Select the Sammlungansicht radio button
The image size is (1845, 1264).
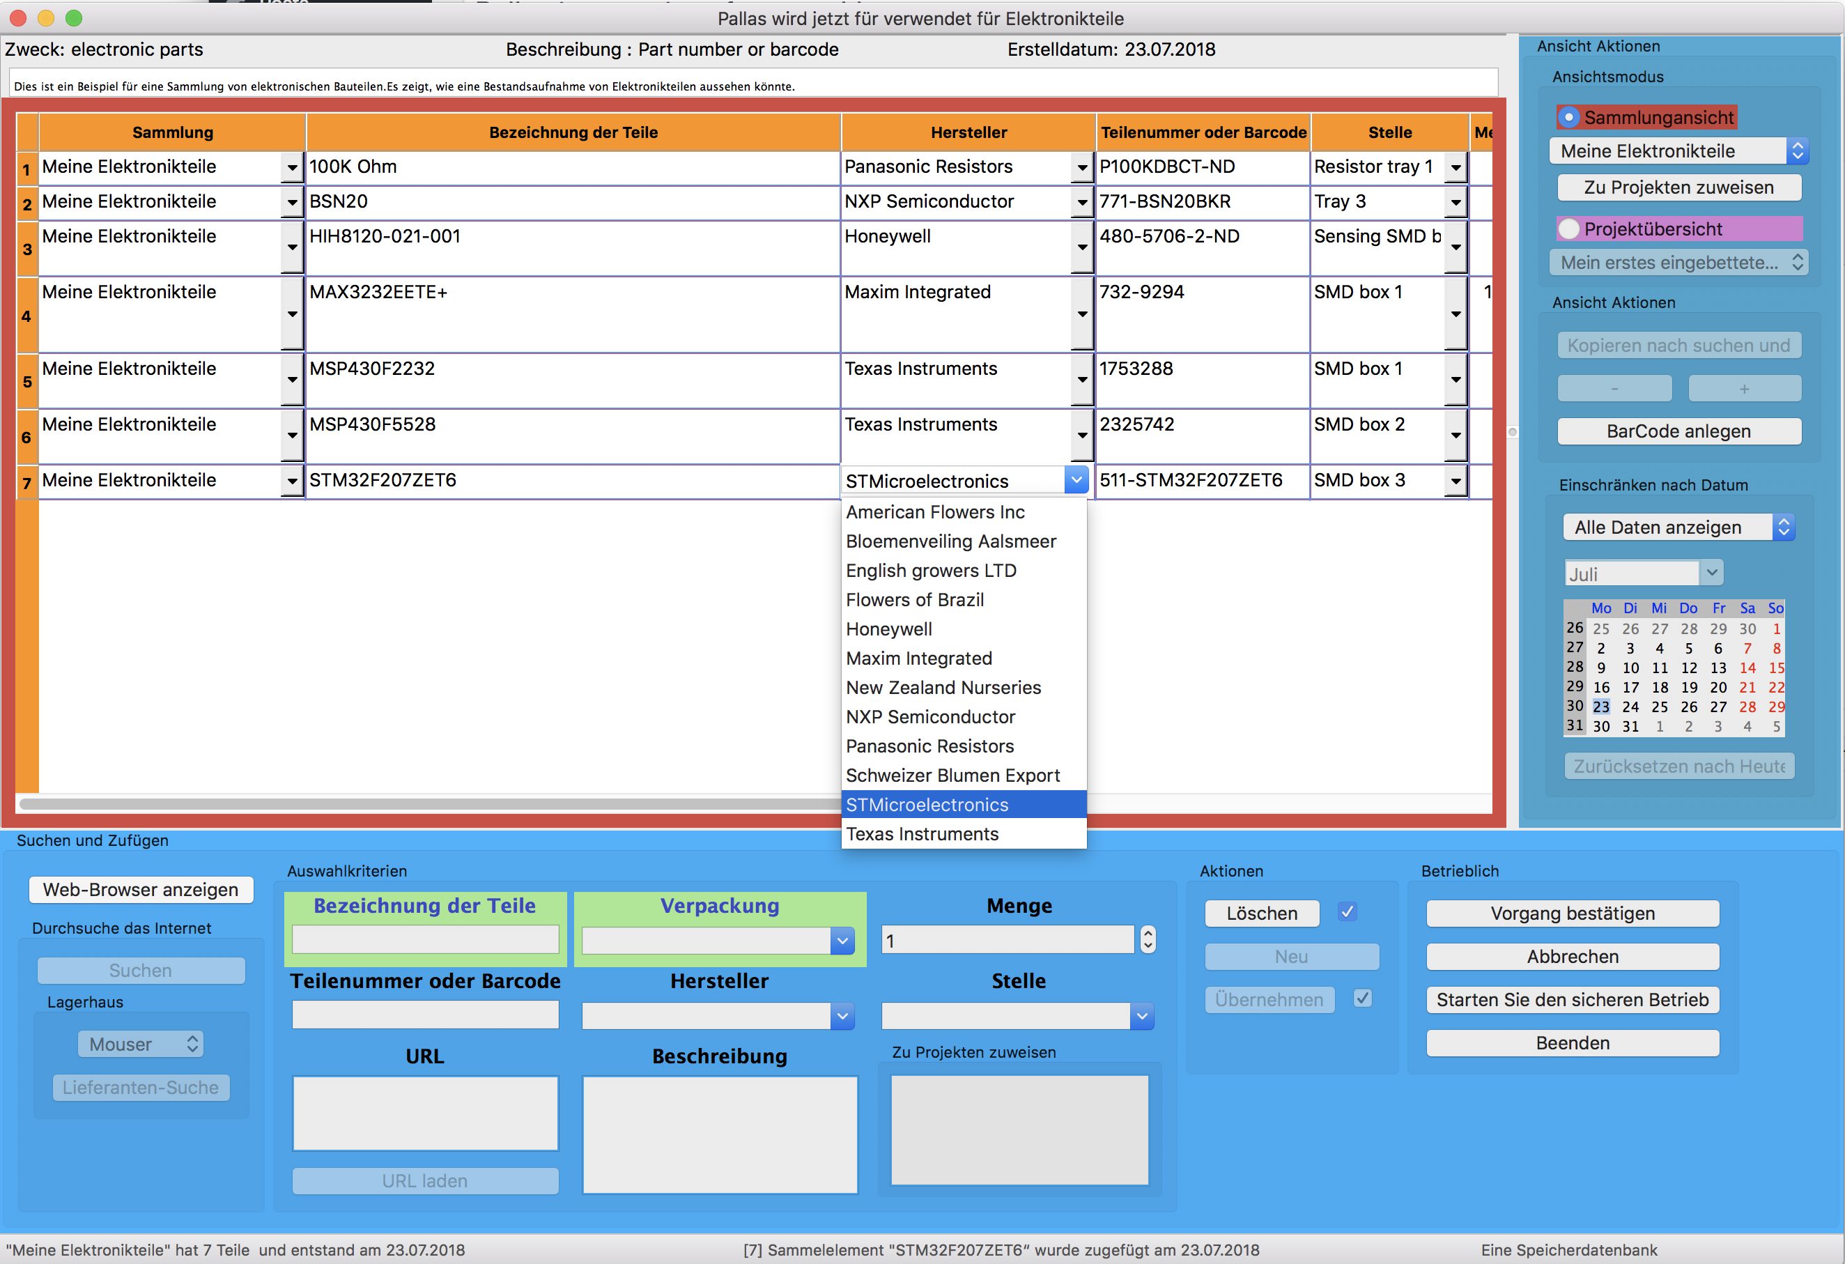coord(1568,118)
